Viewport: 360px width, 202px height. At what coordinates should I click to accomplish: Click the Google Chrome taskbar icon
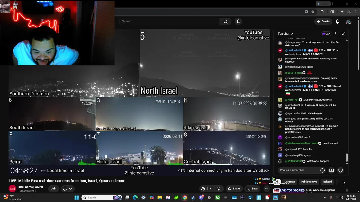coord(184,198)
